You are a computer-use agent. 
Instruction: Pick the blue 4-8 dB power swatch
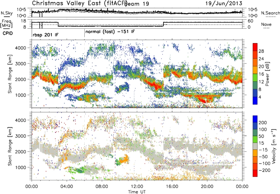(x=255, y=93)
